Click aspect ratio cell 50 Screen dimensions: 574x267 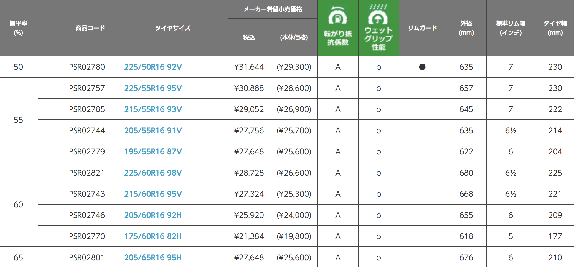pyautogui.click(x=18, y=67)
